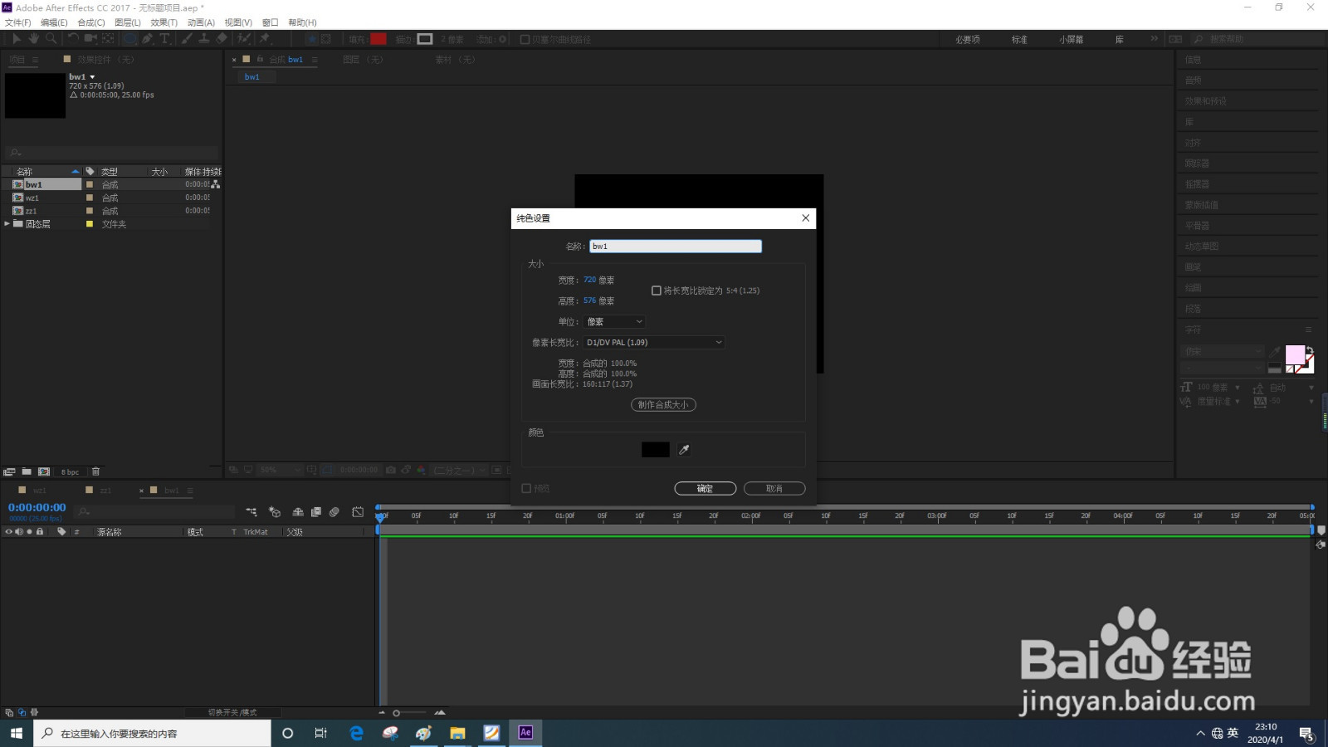Open the Composition Mini-Flowchart in timeline

point(251,512)
